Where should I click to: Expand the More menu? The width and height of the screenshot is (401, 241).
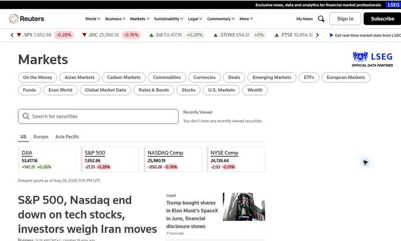tap(246, 19)
